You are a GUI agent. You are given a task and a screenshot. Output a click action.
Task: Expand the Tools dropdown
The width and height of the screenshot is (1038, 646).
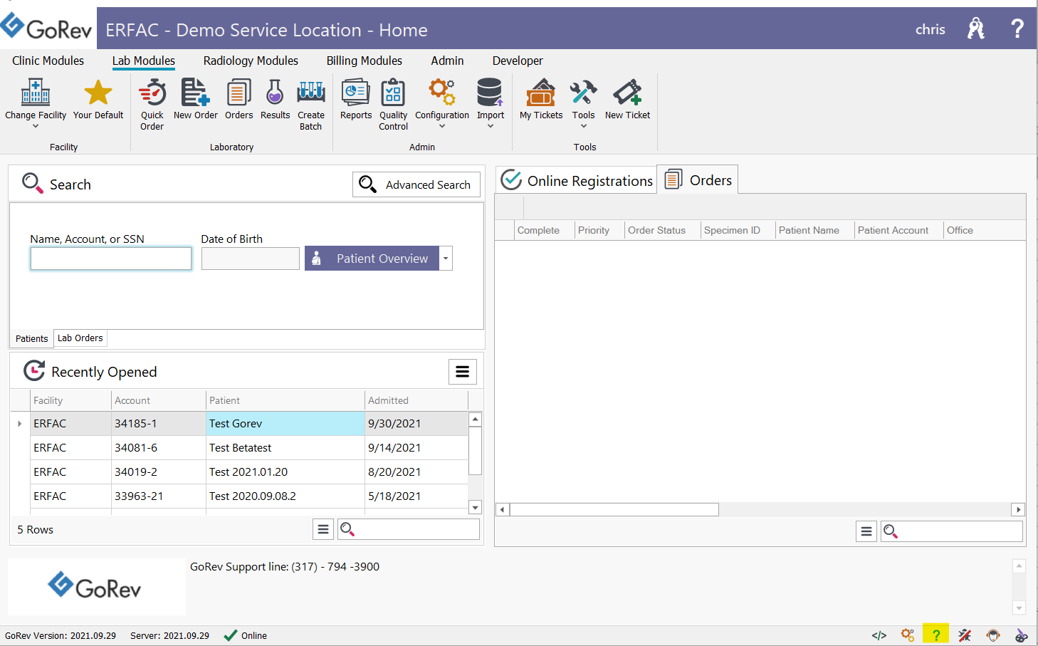point(583,126)
